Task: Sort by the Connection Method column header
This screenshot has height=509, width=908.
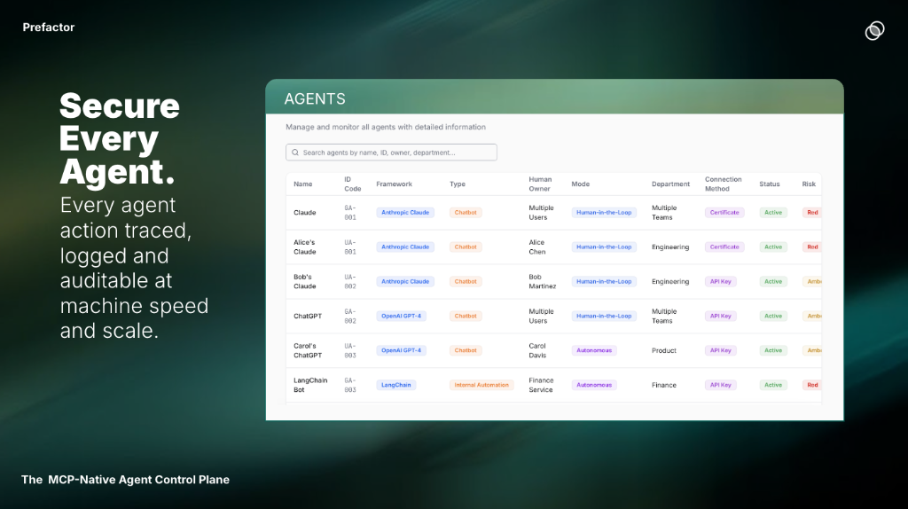Action: (x=723, y=184)
